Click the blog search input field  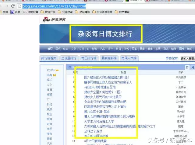pos(187,58)
